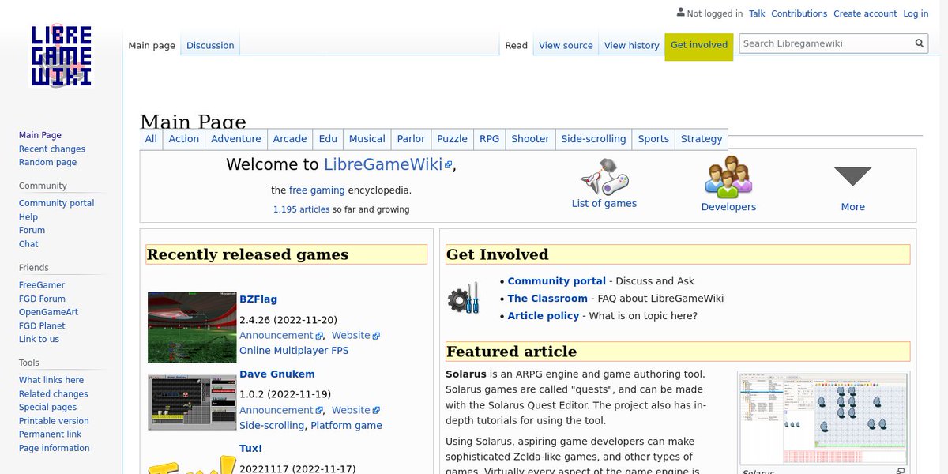
Task: Click the external link icon beside LibreGameWiki welcome heading
Action: [x=448, y=164]
